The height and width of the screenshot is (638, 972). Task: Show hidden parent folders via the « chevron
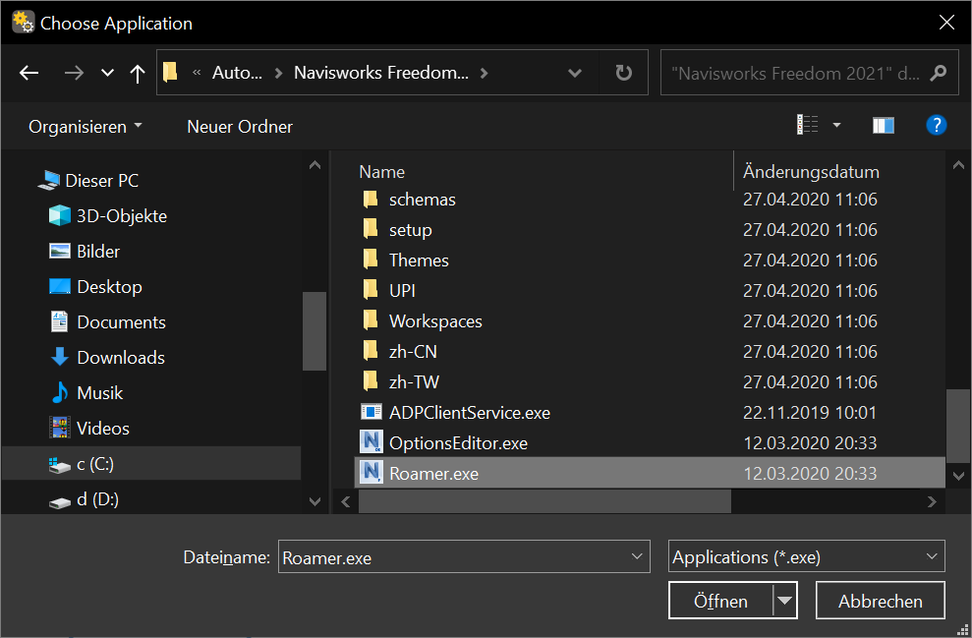[x=197, y=73]
